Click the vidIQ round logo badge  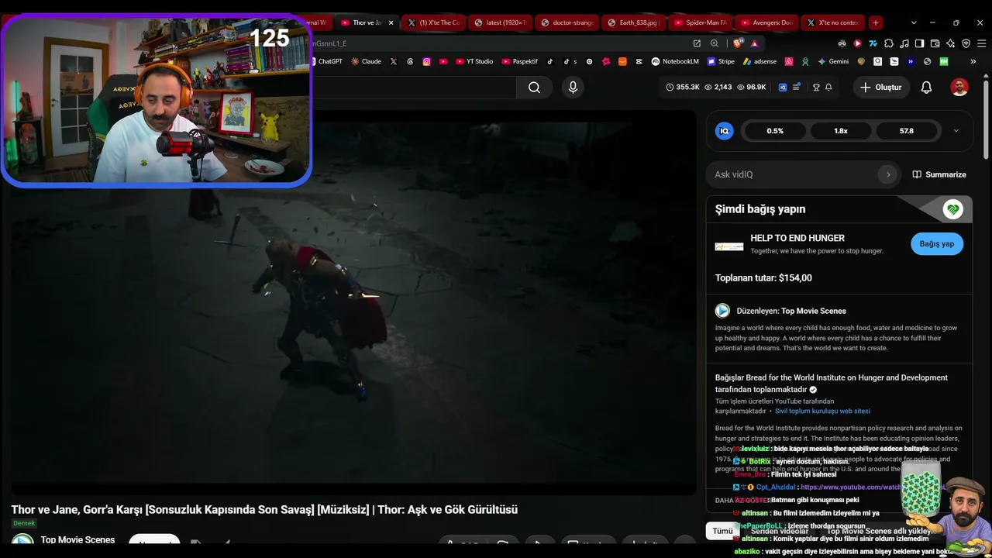click(725, 131)
